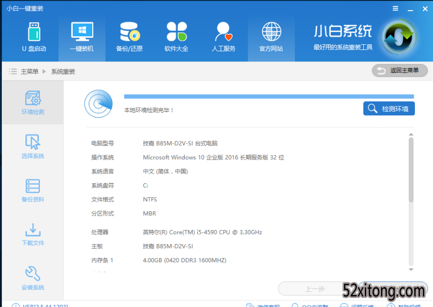
Task: Click the 内存条 1 label
Action: click(x=102, y=260)
